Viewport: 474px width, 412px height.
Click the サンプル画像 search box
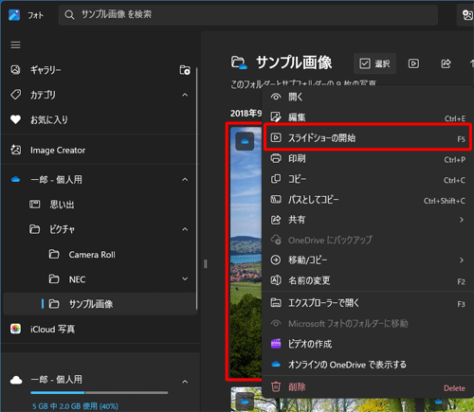[x=248, y=14]
